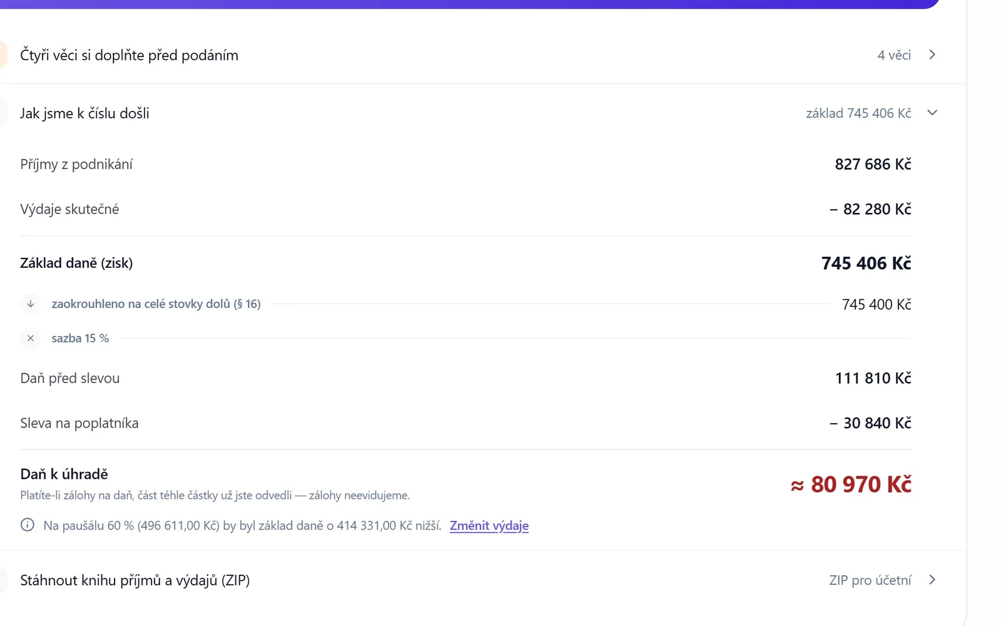Screen dimensions: 1001x626
Task: Click the '– 30 840 Kč' taxpayer discount
Action: [x=870, y=423]
